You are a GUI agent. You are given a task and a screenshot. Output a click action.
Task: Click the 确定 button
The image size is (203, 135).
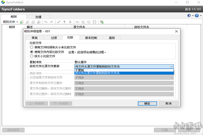pyautogui.click(x=147, y=104)
